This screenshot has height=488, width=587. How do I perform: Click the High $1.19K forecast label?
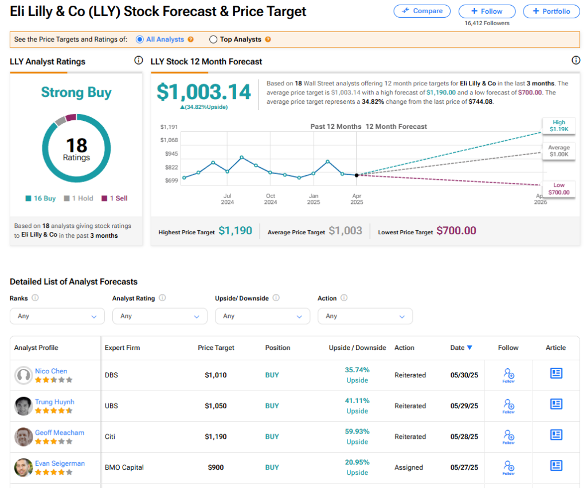click(558, 125)
